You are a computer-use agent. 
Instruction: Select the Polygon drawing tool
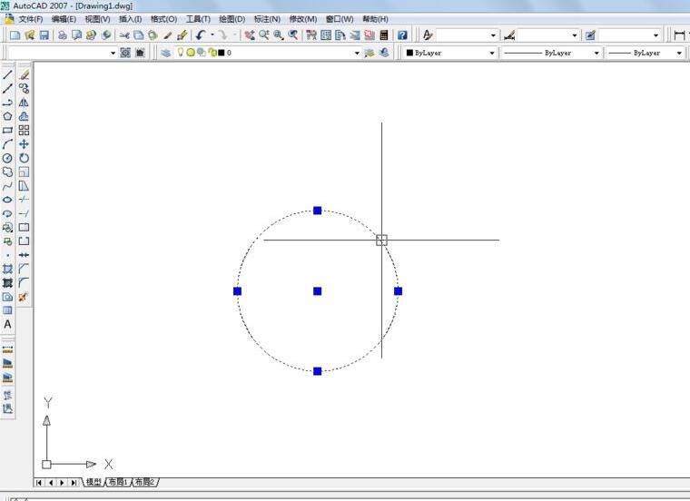7,116
